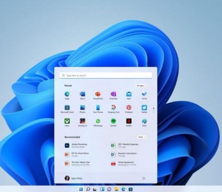The height and width of the screenshot is (192, 222).
Task: Launch the Netflix app
Action: [129, 123]
